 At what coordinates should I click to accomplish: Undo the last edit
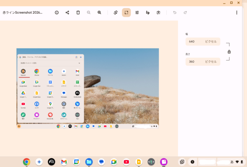(174, 12)
